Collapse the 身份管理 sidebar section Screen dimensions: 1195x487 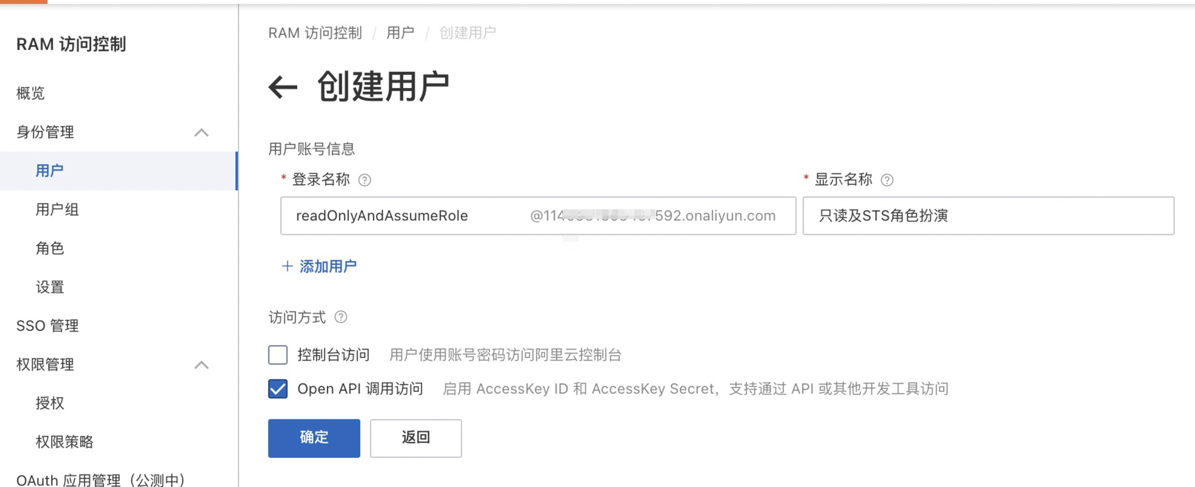point(201,133)
